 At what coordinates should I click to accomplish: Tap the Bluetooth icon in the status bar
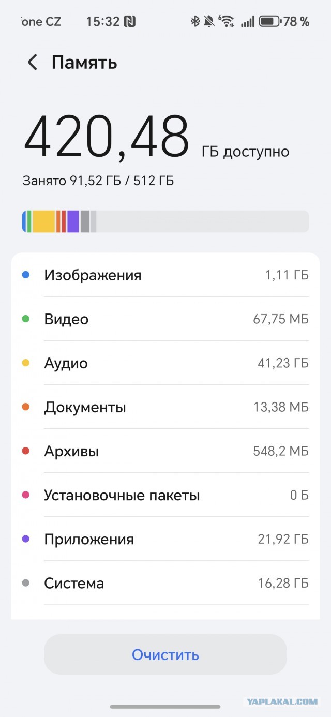(x=195, y=21)
